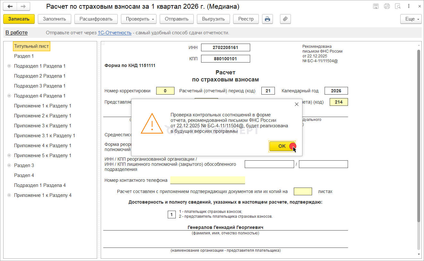
Task: Click the forward navigation arrow
Action: [23, 6]
